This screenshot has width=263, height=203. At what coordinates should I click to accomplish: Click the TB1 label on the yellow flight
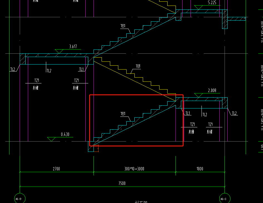(138, 66)
